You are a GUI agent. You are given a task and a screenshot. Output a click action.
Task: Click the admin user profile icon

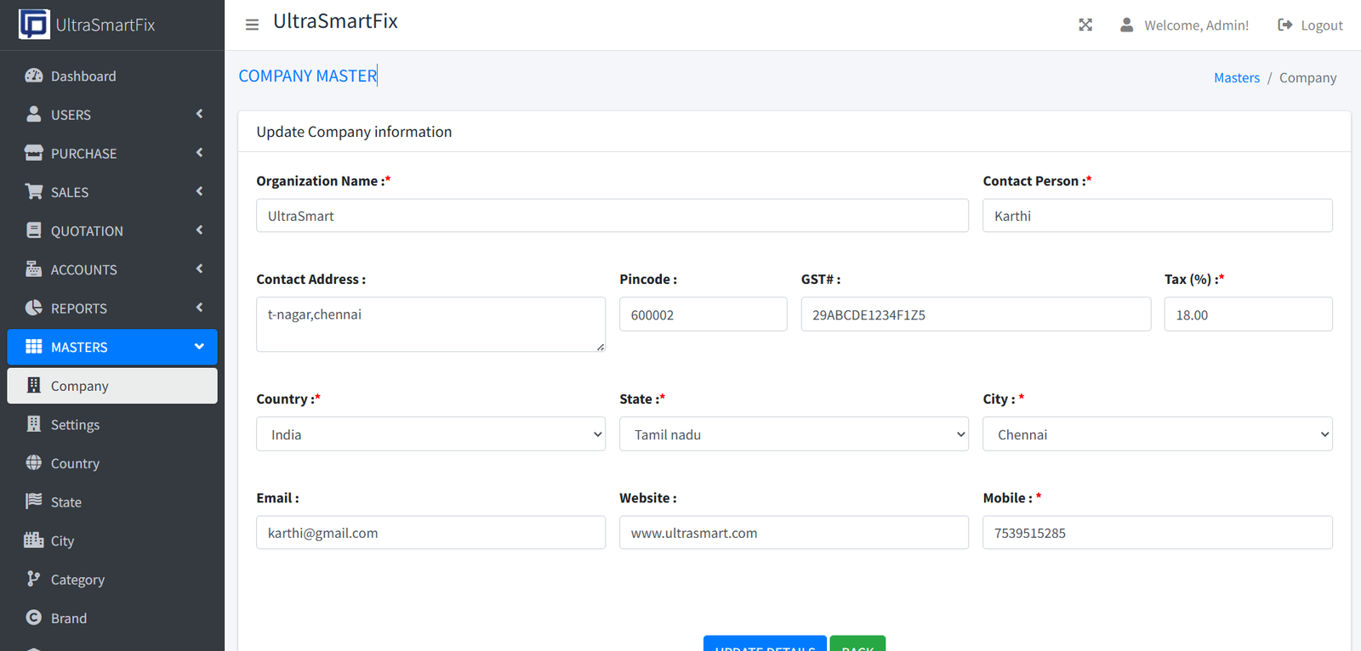point(1126,25)
